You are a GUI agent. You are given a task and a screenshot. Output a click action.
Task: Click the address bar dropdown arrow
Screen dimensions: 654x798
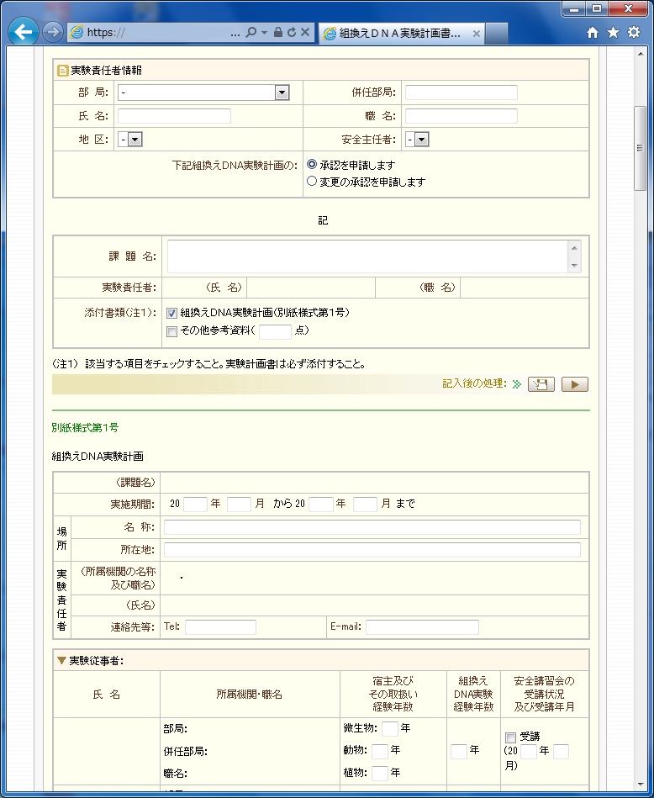click(264, 33)
